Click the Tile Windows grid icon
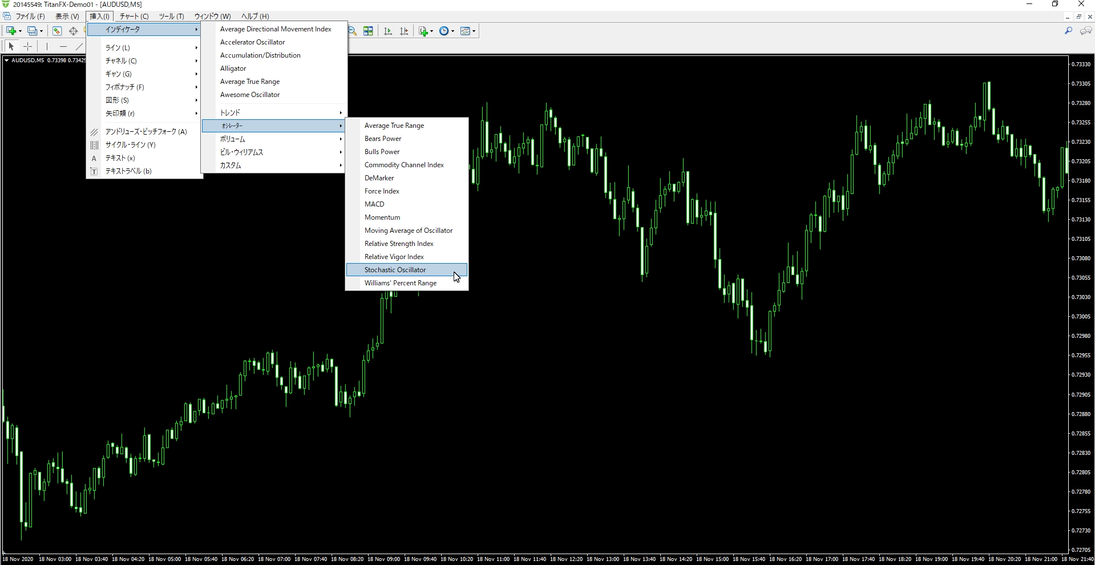 click(368, 31)
